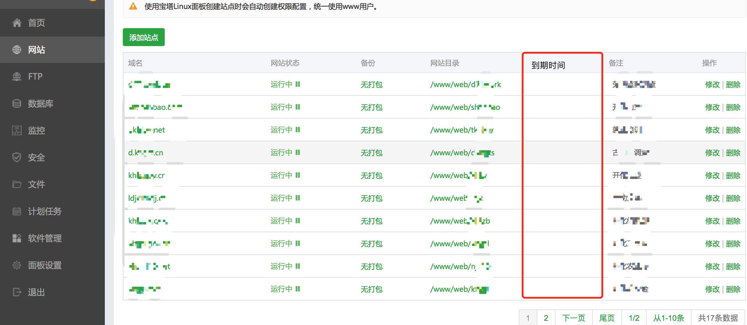Click 修改 on the first site row
747x325 pixels.
click(712, 85)
